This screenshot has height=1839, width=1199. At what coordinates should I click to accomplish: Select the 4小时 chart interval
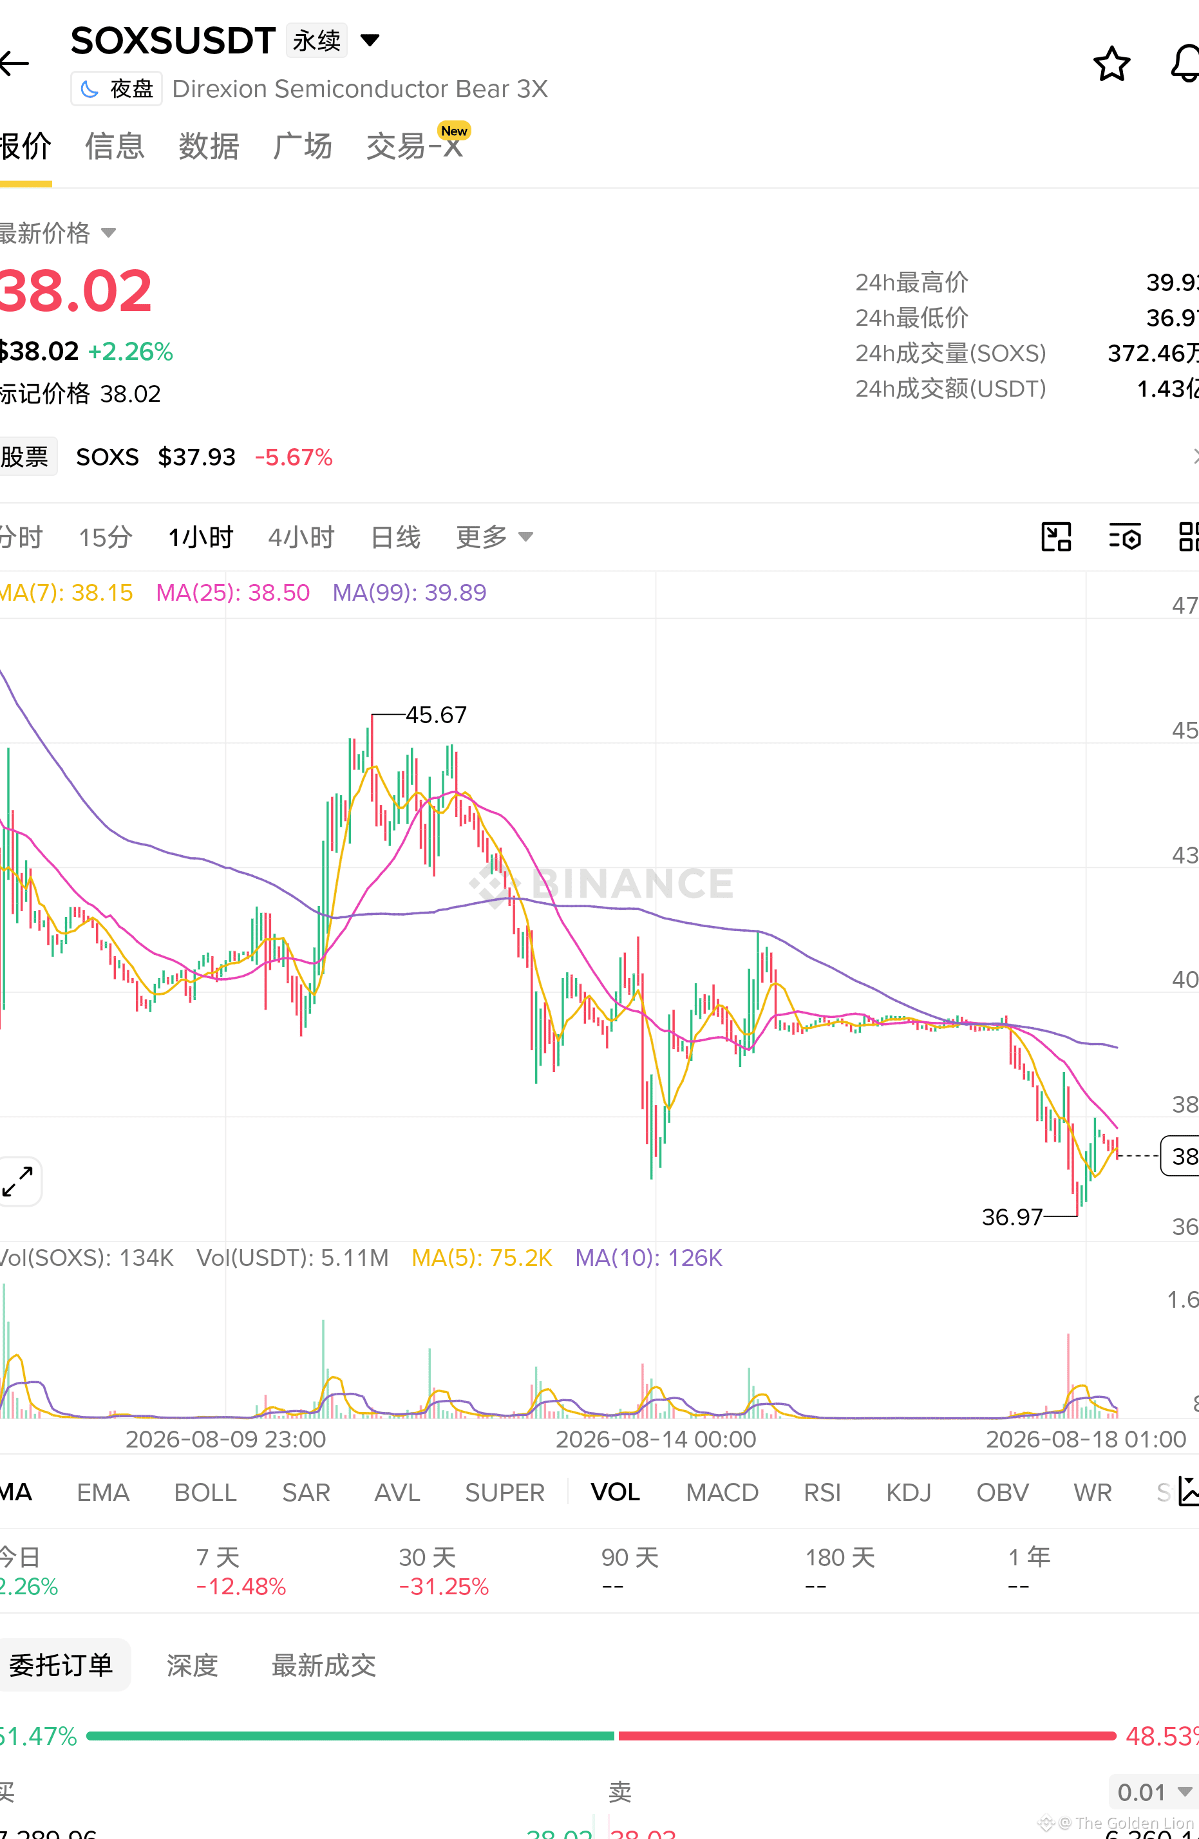click(301, 536)
